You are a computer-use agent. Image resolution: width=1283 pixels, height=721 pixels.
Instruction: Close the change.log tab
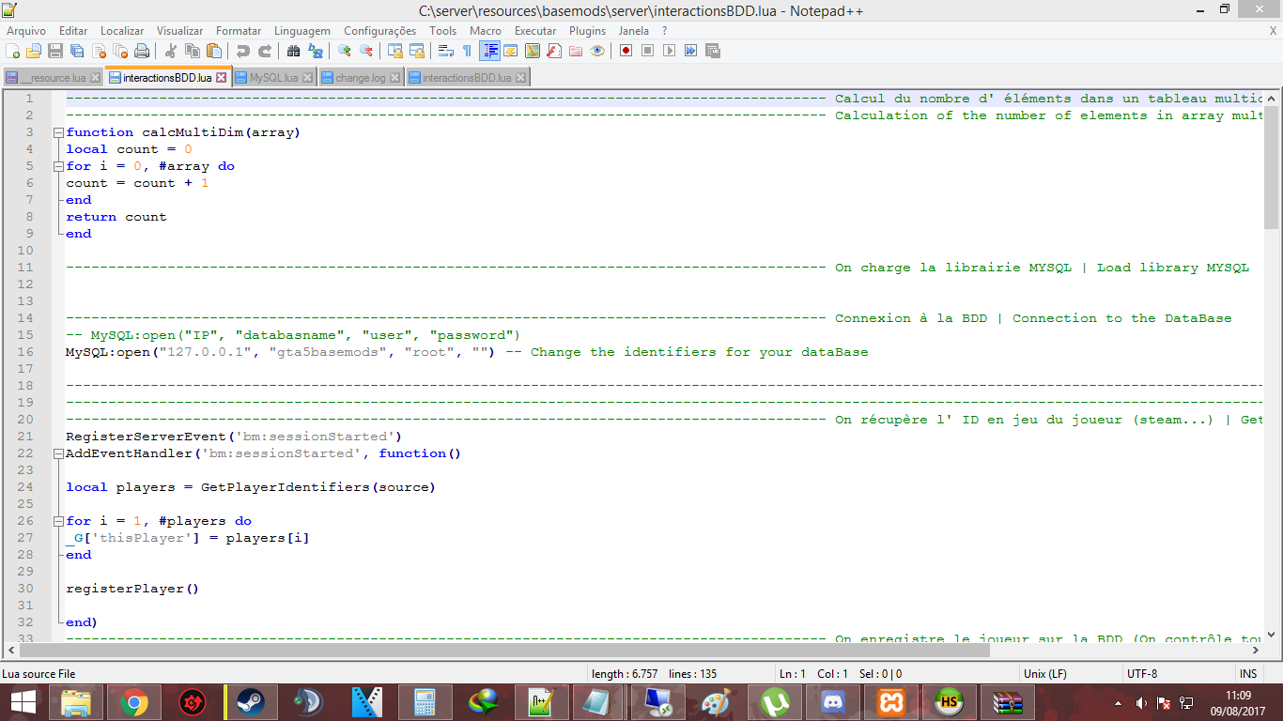[x=394, y=78]
